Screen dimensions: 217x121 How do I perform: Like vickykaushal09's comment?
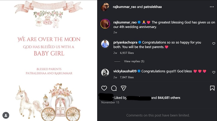(x=214, y=72)
